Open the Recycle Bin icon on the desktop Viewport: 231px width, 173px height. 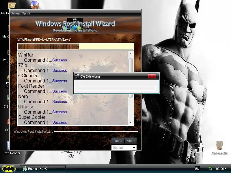(x=219, y=145)
